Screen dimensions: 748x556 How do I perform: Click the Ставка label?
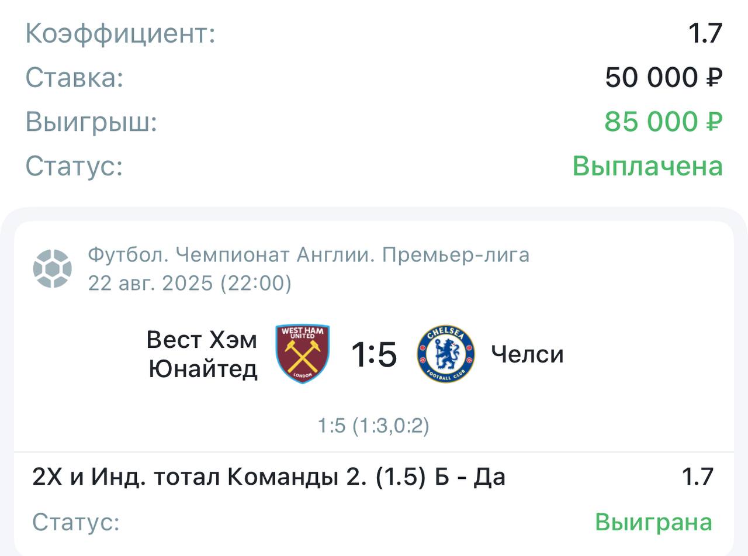click(x=74, y=77)
